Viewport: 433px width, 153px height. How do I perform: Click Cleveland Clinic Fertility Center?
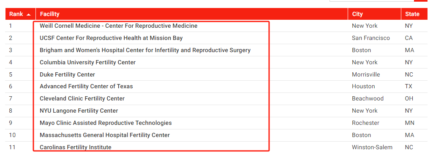(82, 98)
